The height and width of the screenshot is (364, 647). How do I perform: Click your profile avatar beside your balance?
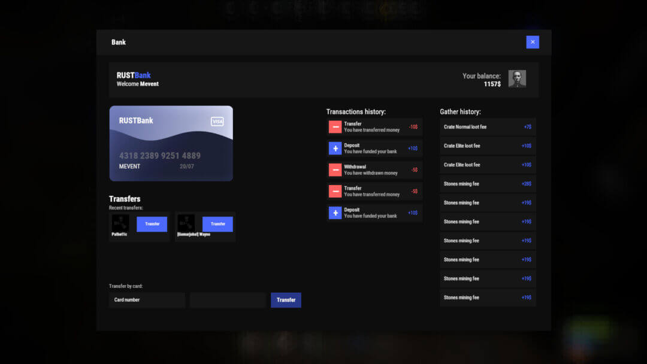[x=516, y=78]
